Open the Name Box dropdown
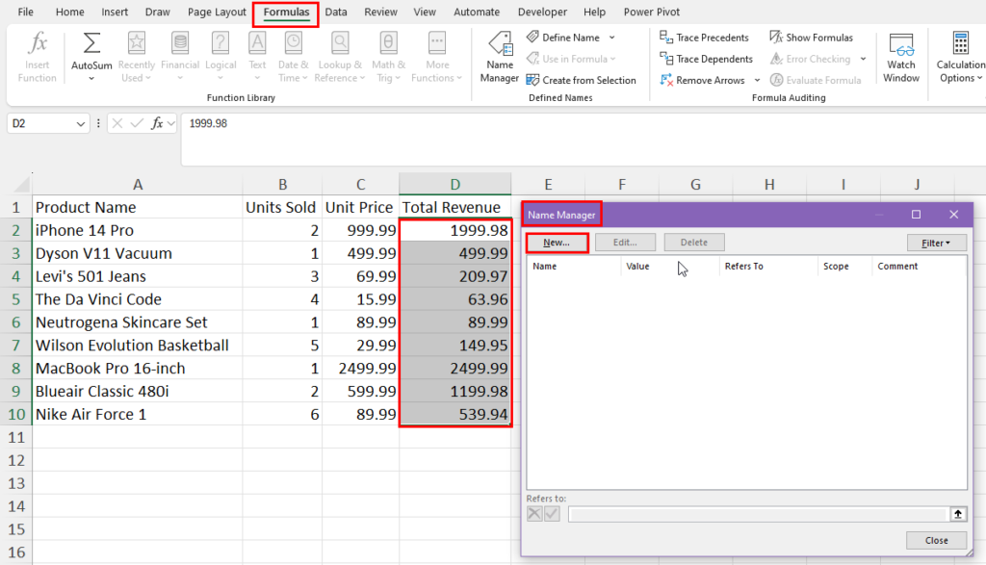The width and height of the screenshot is (986, 565). click(x=81, y=124)
